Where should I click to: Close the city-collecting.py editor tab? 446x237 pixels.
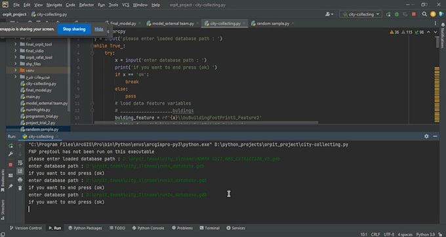(244, 24)
